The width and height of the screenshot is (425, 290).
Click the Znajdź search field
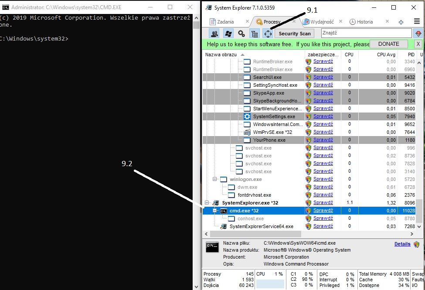(x=367, y=33)
